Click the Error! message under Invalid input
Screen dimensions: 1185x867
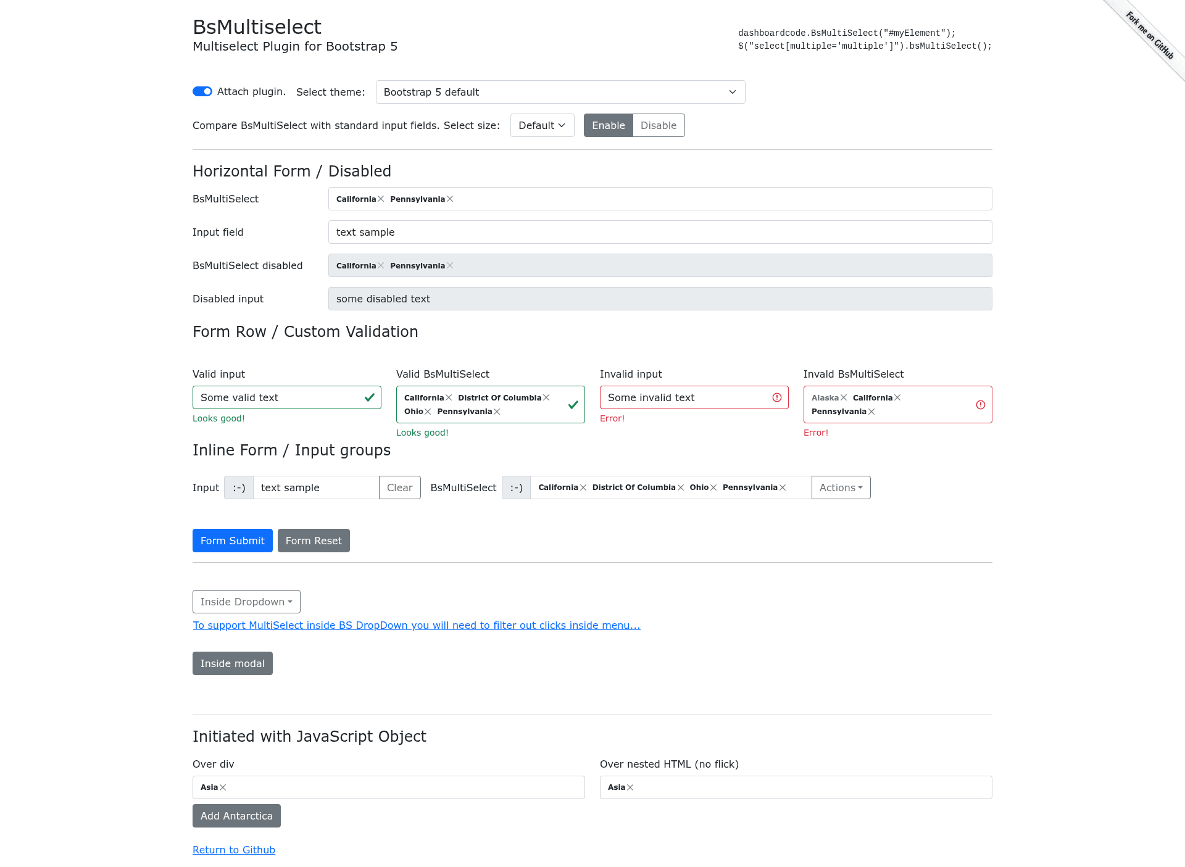[612, 418]
